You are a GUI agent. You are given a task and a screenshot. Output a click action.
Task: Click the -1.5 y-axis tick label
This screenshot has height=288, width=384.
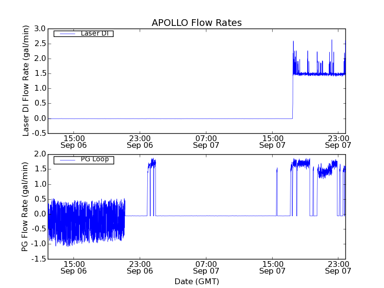pos(39,259)
